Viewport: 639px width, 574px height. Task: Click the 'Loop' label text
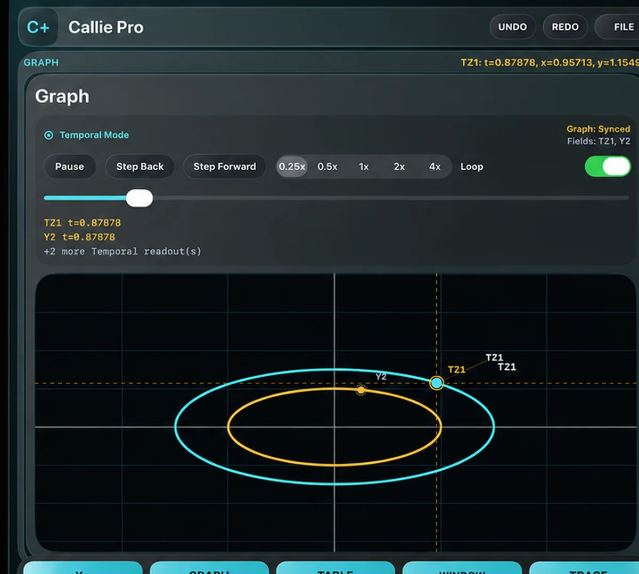click(x=472, y=167)
